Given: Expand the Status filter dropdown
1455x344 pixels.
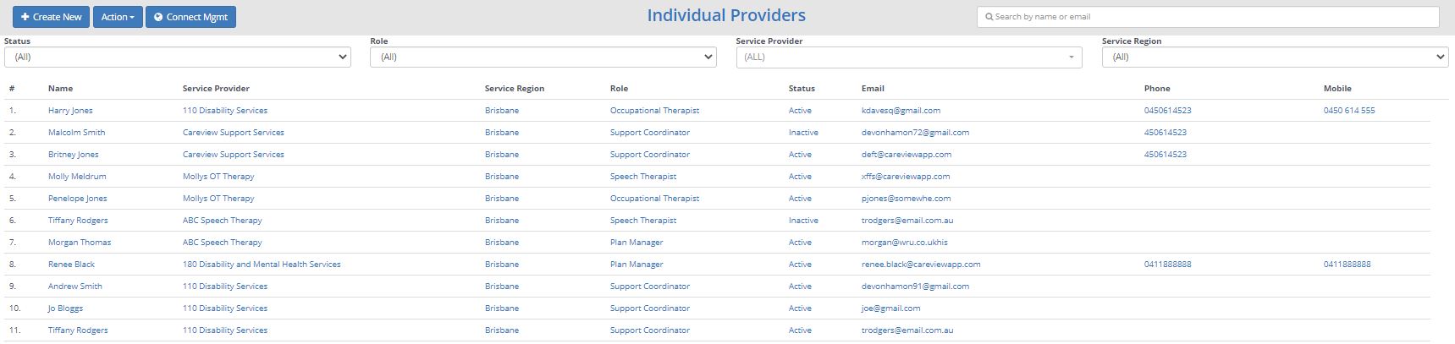Looking at the screenshot, I should (x=178, y=57).
